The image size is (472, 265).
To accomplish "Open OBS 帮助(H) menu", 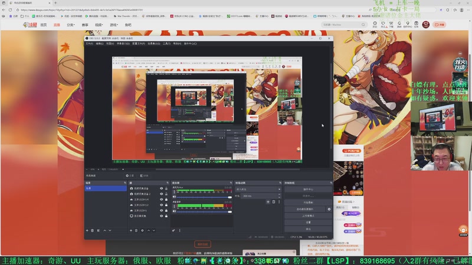I will pos(177,44).
